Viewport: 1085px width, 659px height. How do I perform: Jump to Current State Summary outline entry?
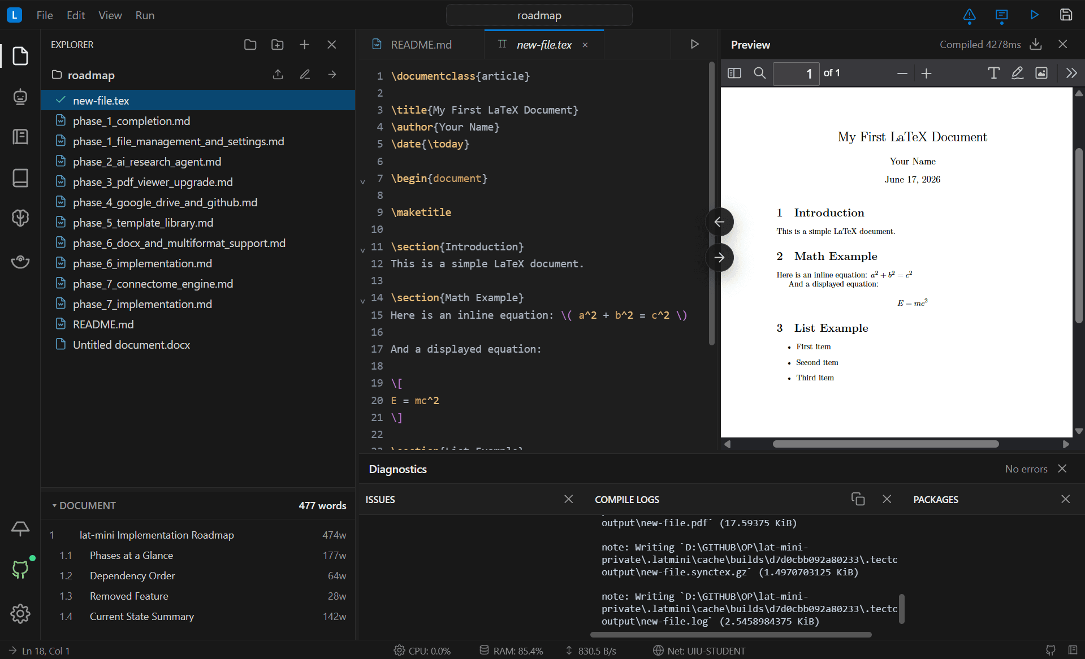(197, 616)
